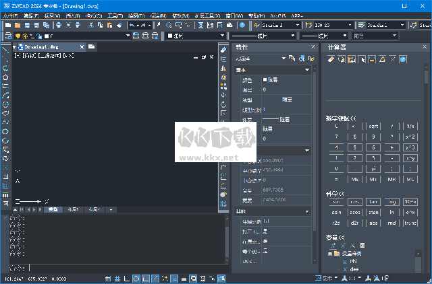The height and width of the screenshot is (284, 432).
Task: Click the Quick Select icon in properties panel
Action: pos(312,59)
